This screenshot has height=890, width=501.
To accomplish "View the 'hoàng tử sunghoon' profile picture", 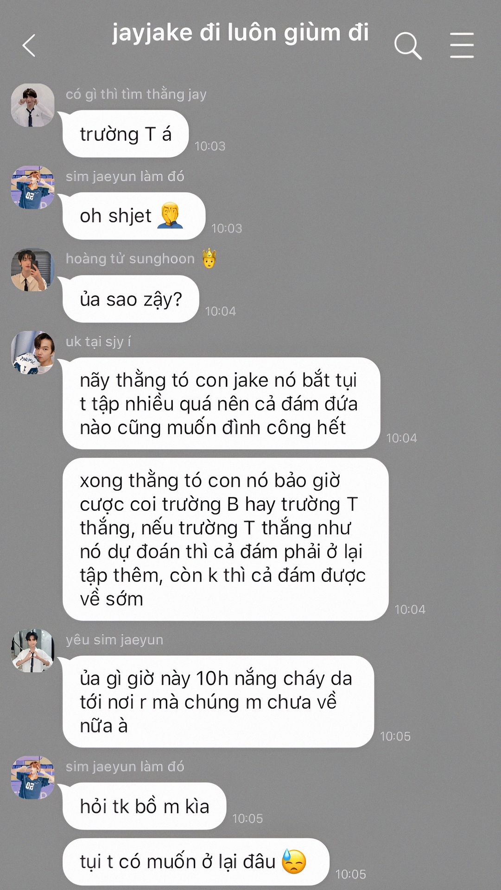I will (x=32, y=270).
